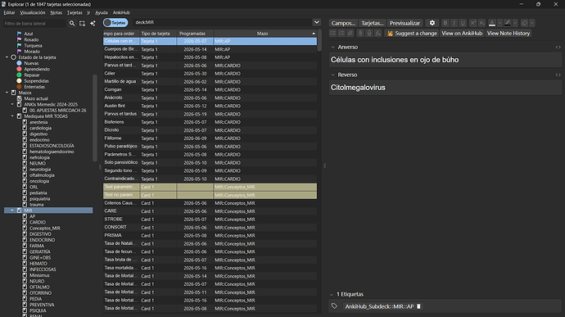Collapse Estado de la tarjeta section

tap(7, 57)
